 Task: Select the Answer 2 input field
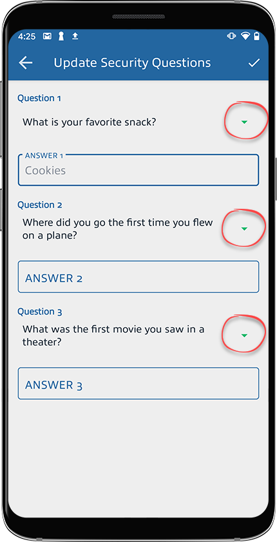click(x=138, y=277)
